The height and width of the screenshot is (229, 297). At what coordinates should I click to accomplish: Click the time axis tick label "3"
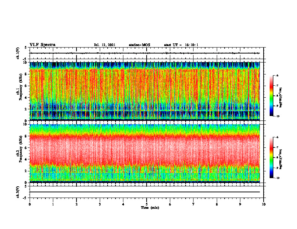click(100, 204)
